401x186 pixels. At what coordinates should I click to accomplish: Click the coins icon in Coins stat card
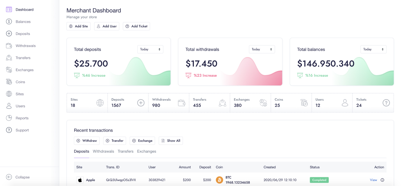tap(304, 103)
